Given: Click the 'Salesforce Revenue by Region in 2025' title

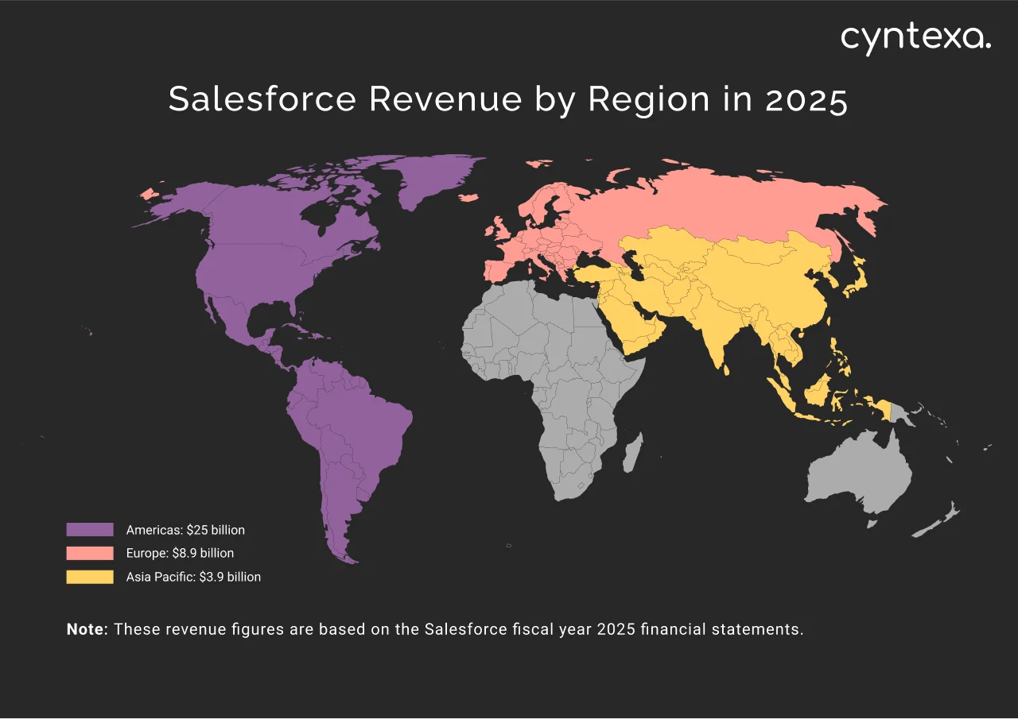Looking at the screenshot, I should pos(507,99).
